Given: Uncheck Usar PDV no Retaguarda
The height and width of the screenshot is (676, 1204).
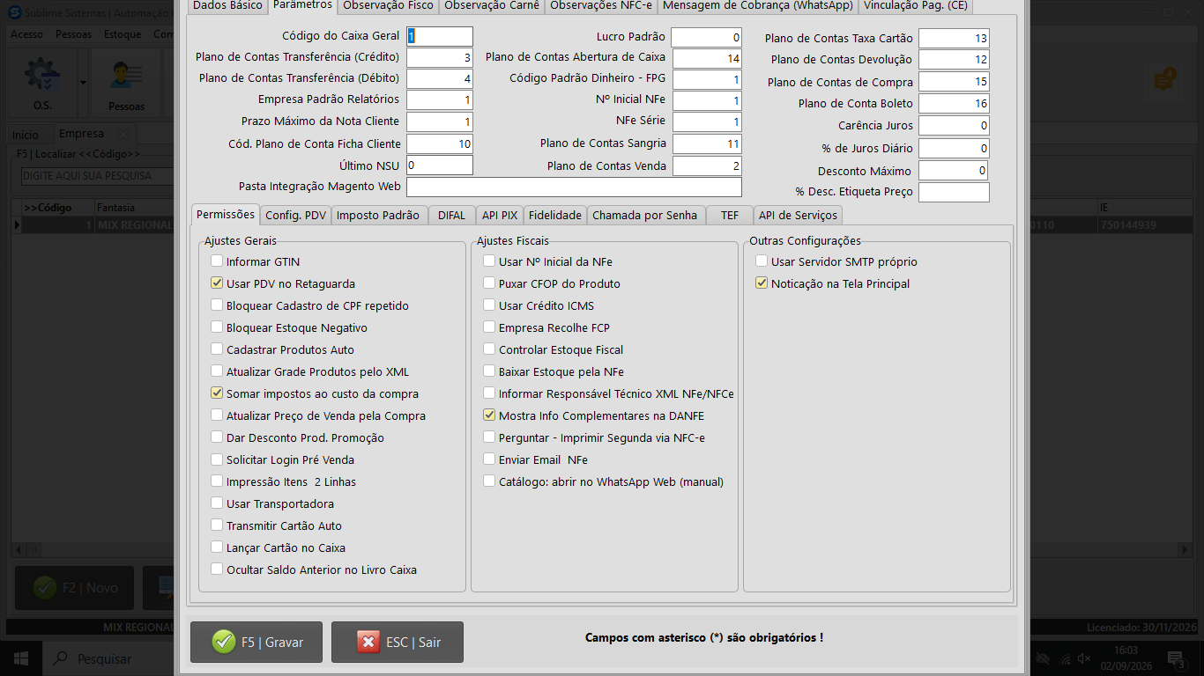Looking at the screenshot, I should tap(217, 283).
